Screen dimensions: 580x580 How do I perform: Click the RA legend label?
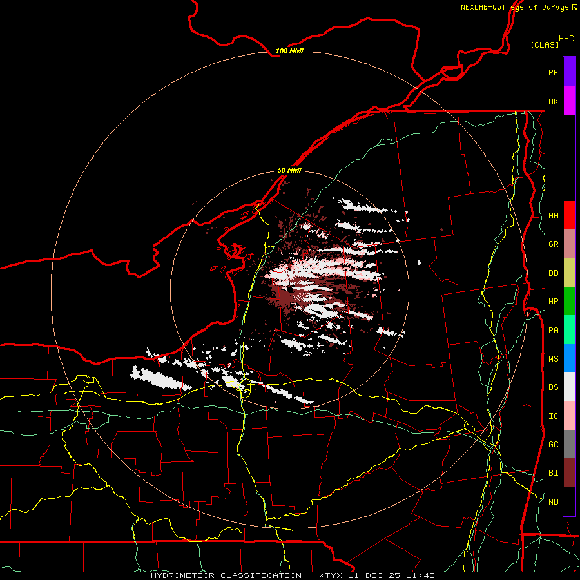553,331
